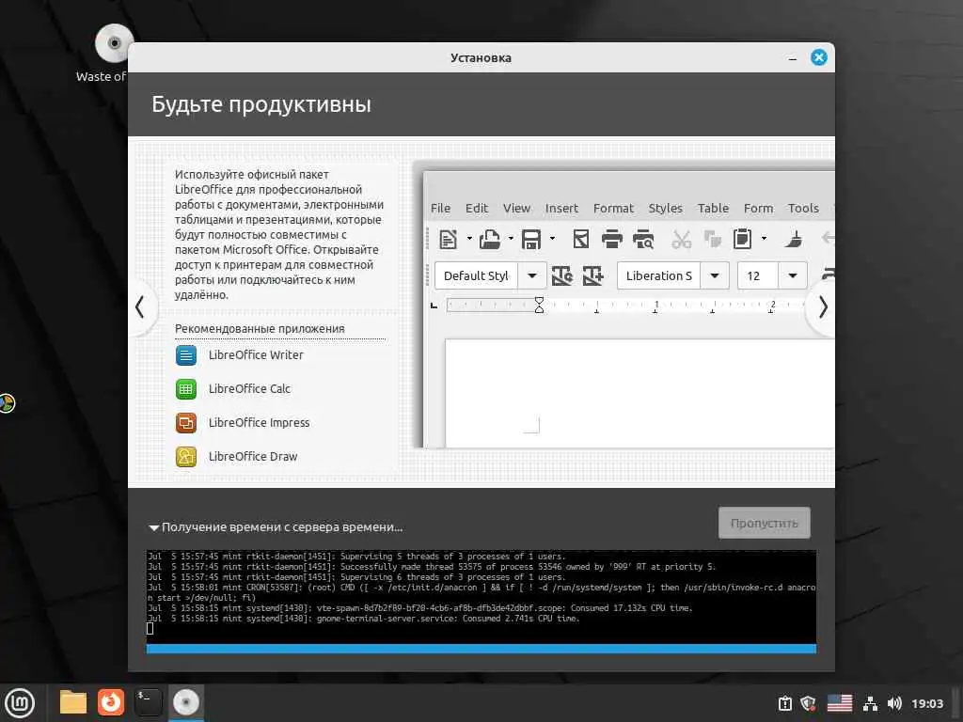Click Copy icon in preview toolbar

click(x=713, y=239)
